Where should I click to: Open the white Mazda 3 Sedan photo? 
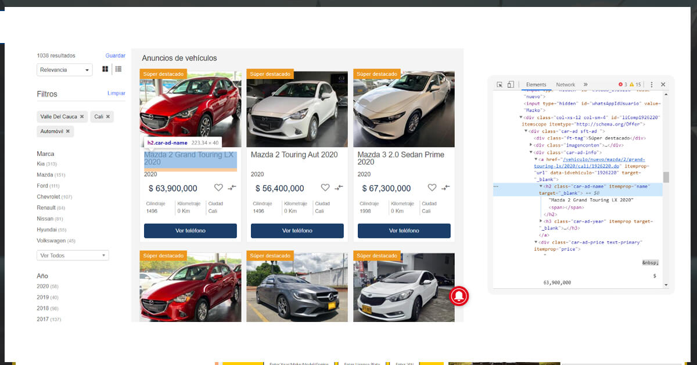(x=404, y=109)
